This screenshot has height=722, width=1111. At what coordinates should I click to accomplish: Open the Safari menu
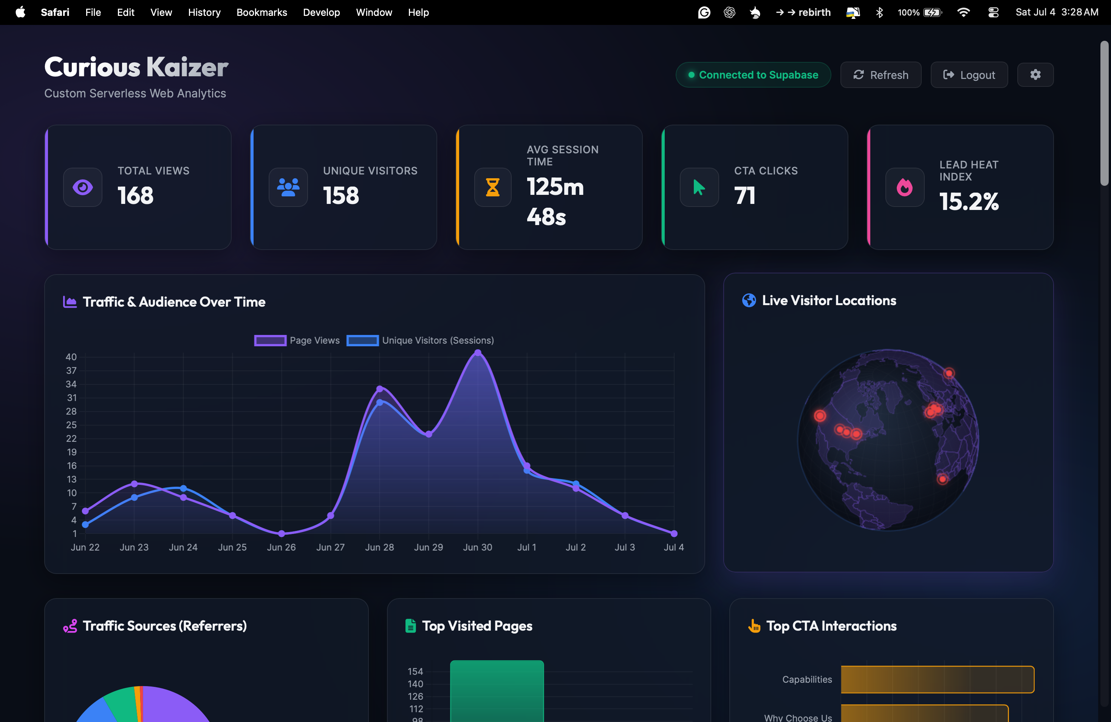pyautogui.click(x=55, y=12)
